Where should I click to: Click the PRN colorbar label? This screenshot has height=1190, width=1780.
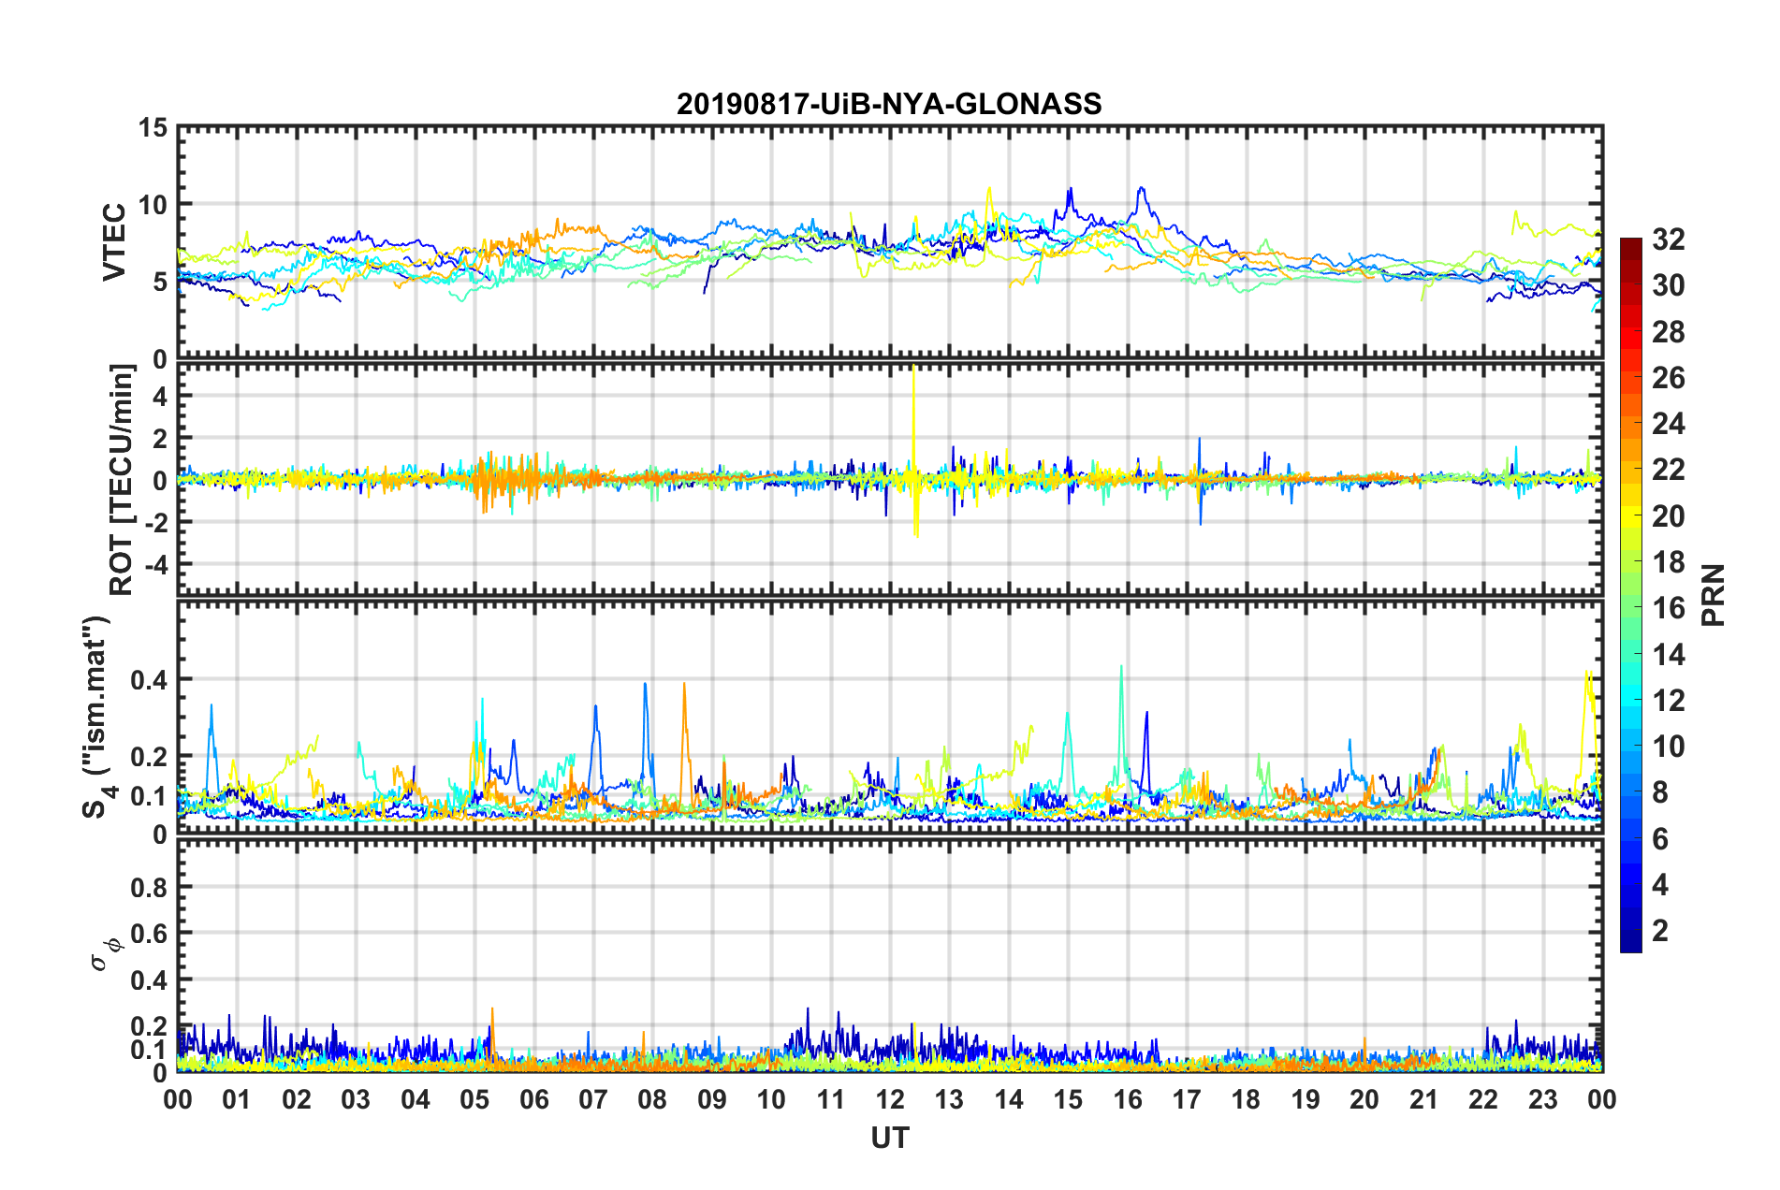(1714, 596)
